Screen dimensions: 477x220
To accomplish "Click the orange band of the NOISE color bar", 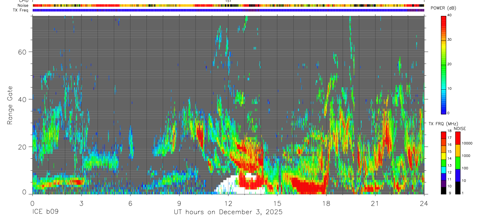I will coord(457,151).
